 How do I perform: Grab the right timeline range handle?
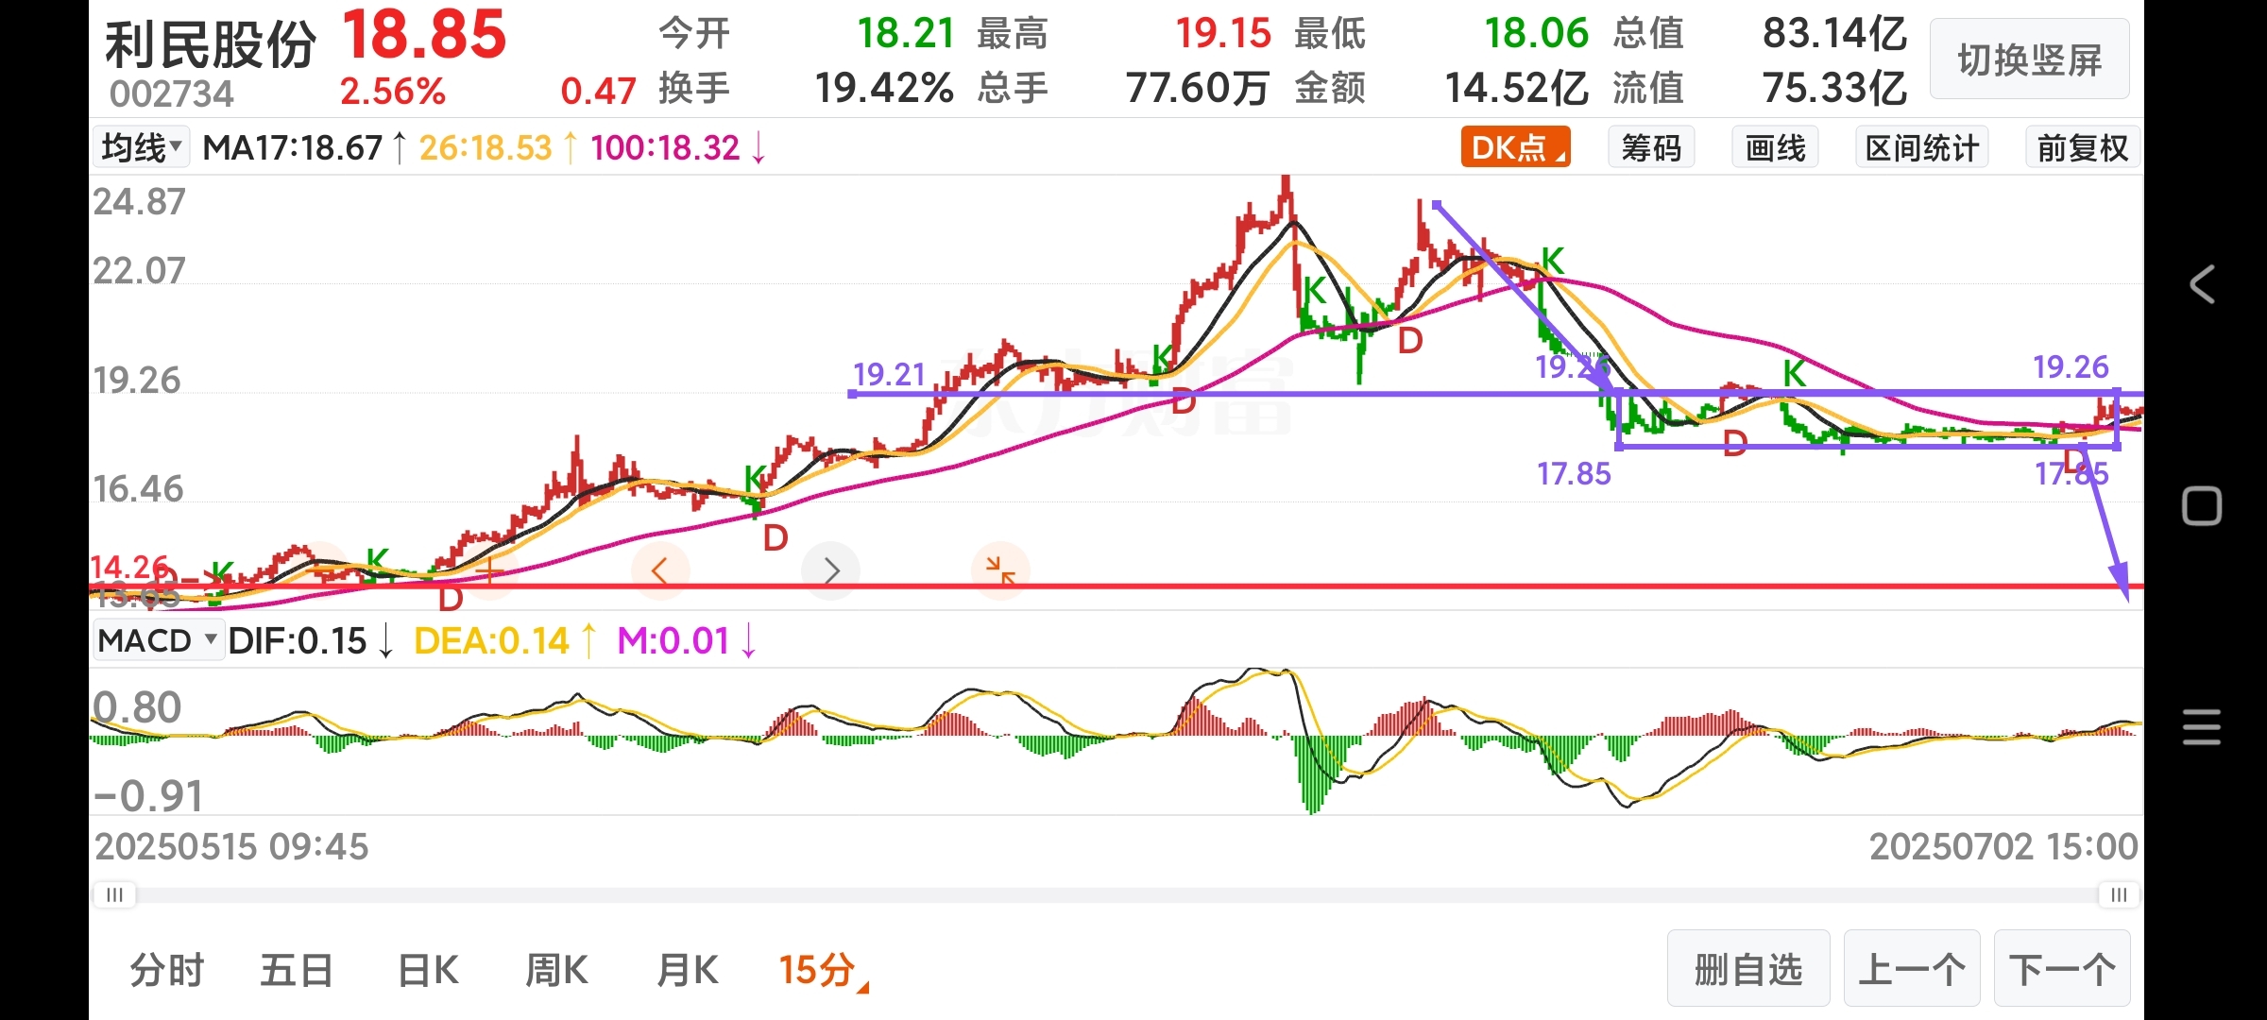pyautogui.click(x=2120, y=894)
